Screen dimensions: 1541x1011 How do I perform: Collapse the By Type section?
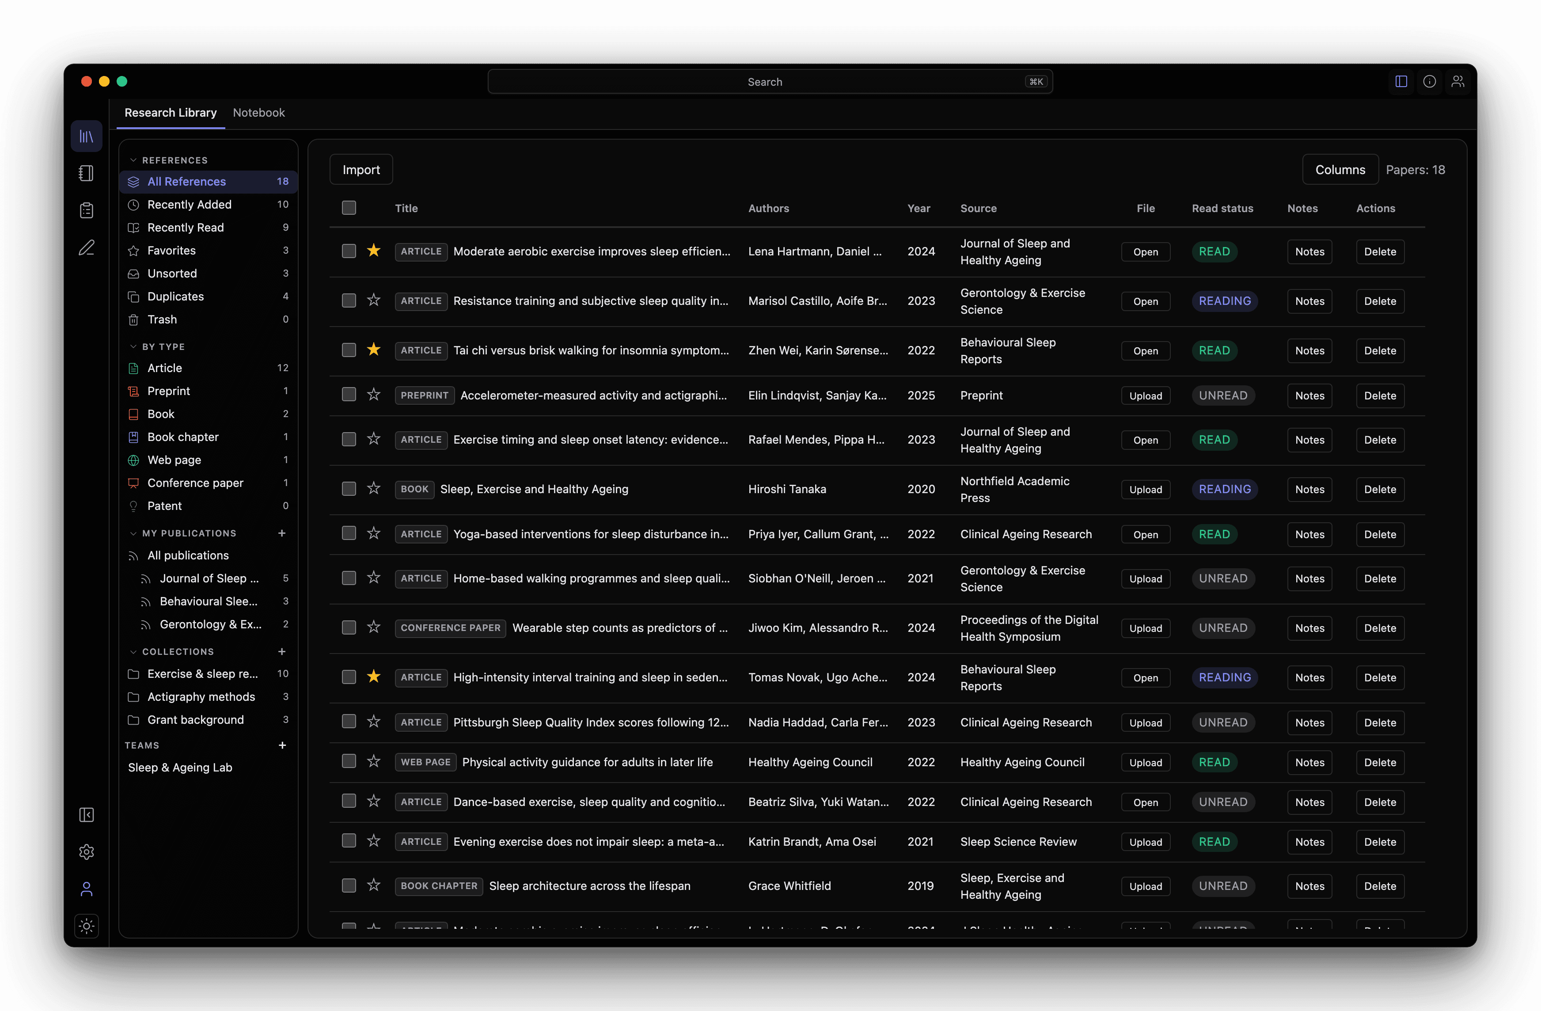[x=133, y=346]
